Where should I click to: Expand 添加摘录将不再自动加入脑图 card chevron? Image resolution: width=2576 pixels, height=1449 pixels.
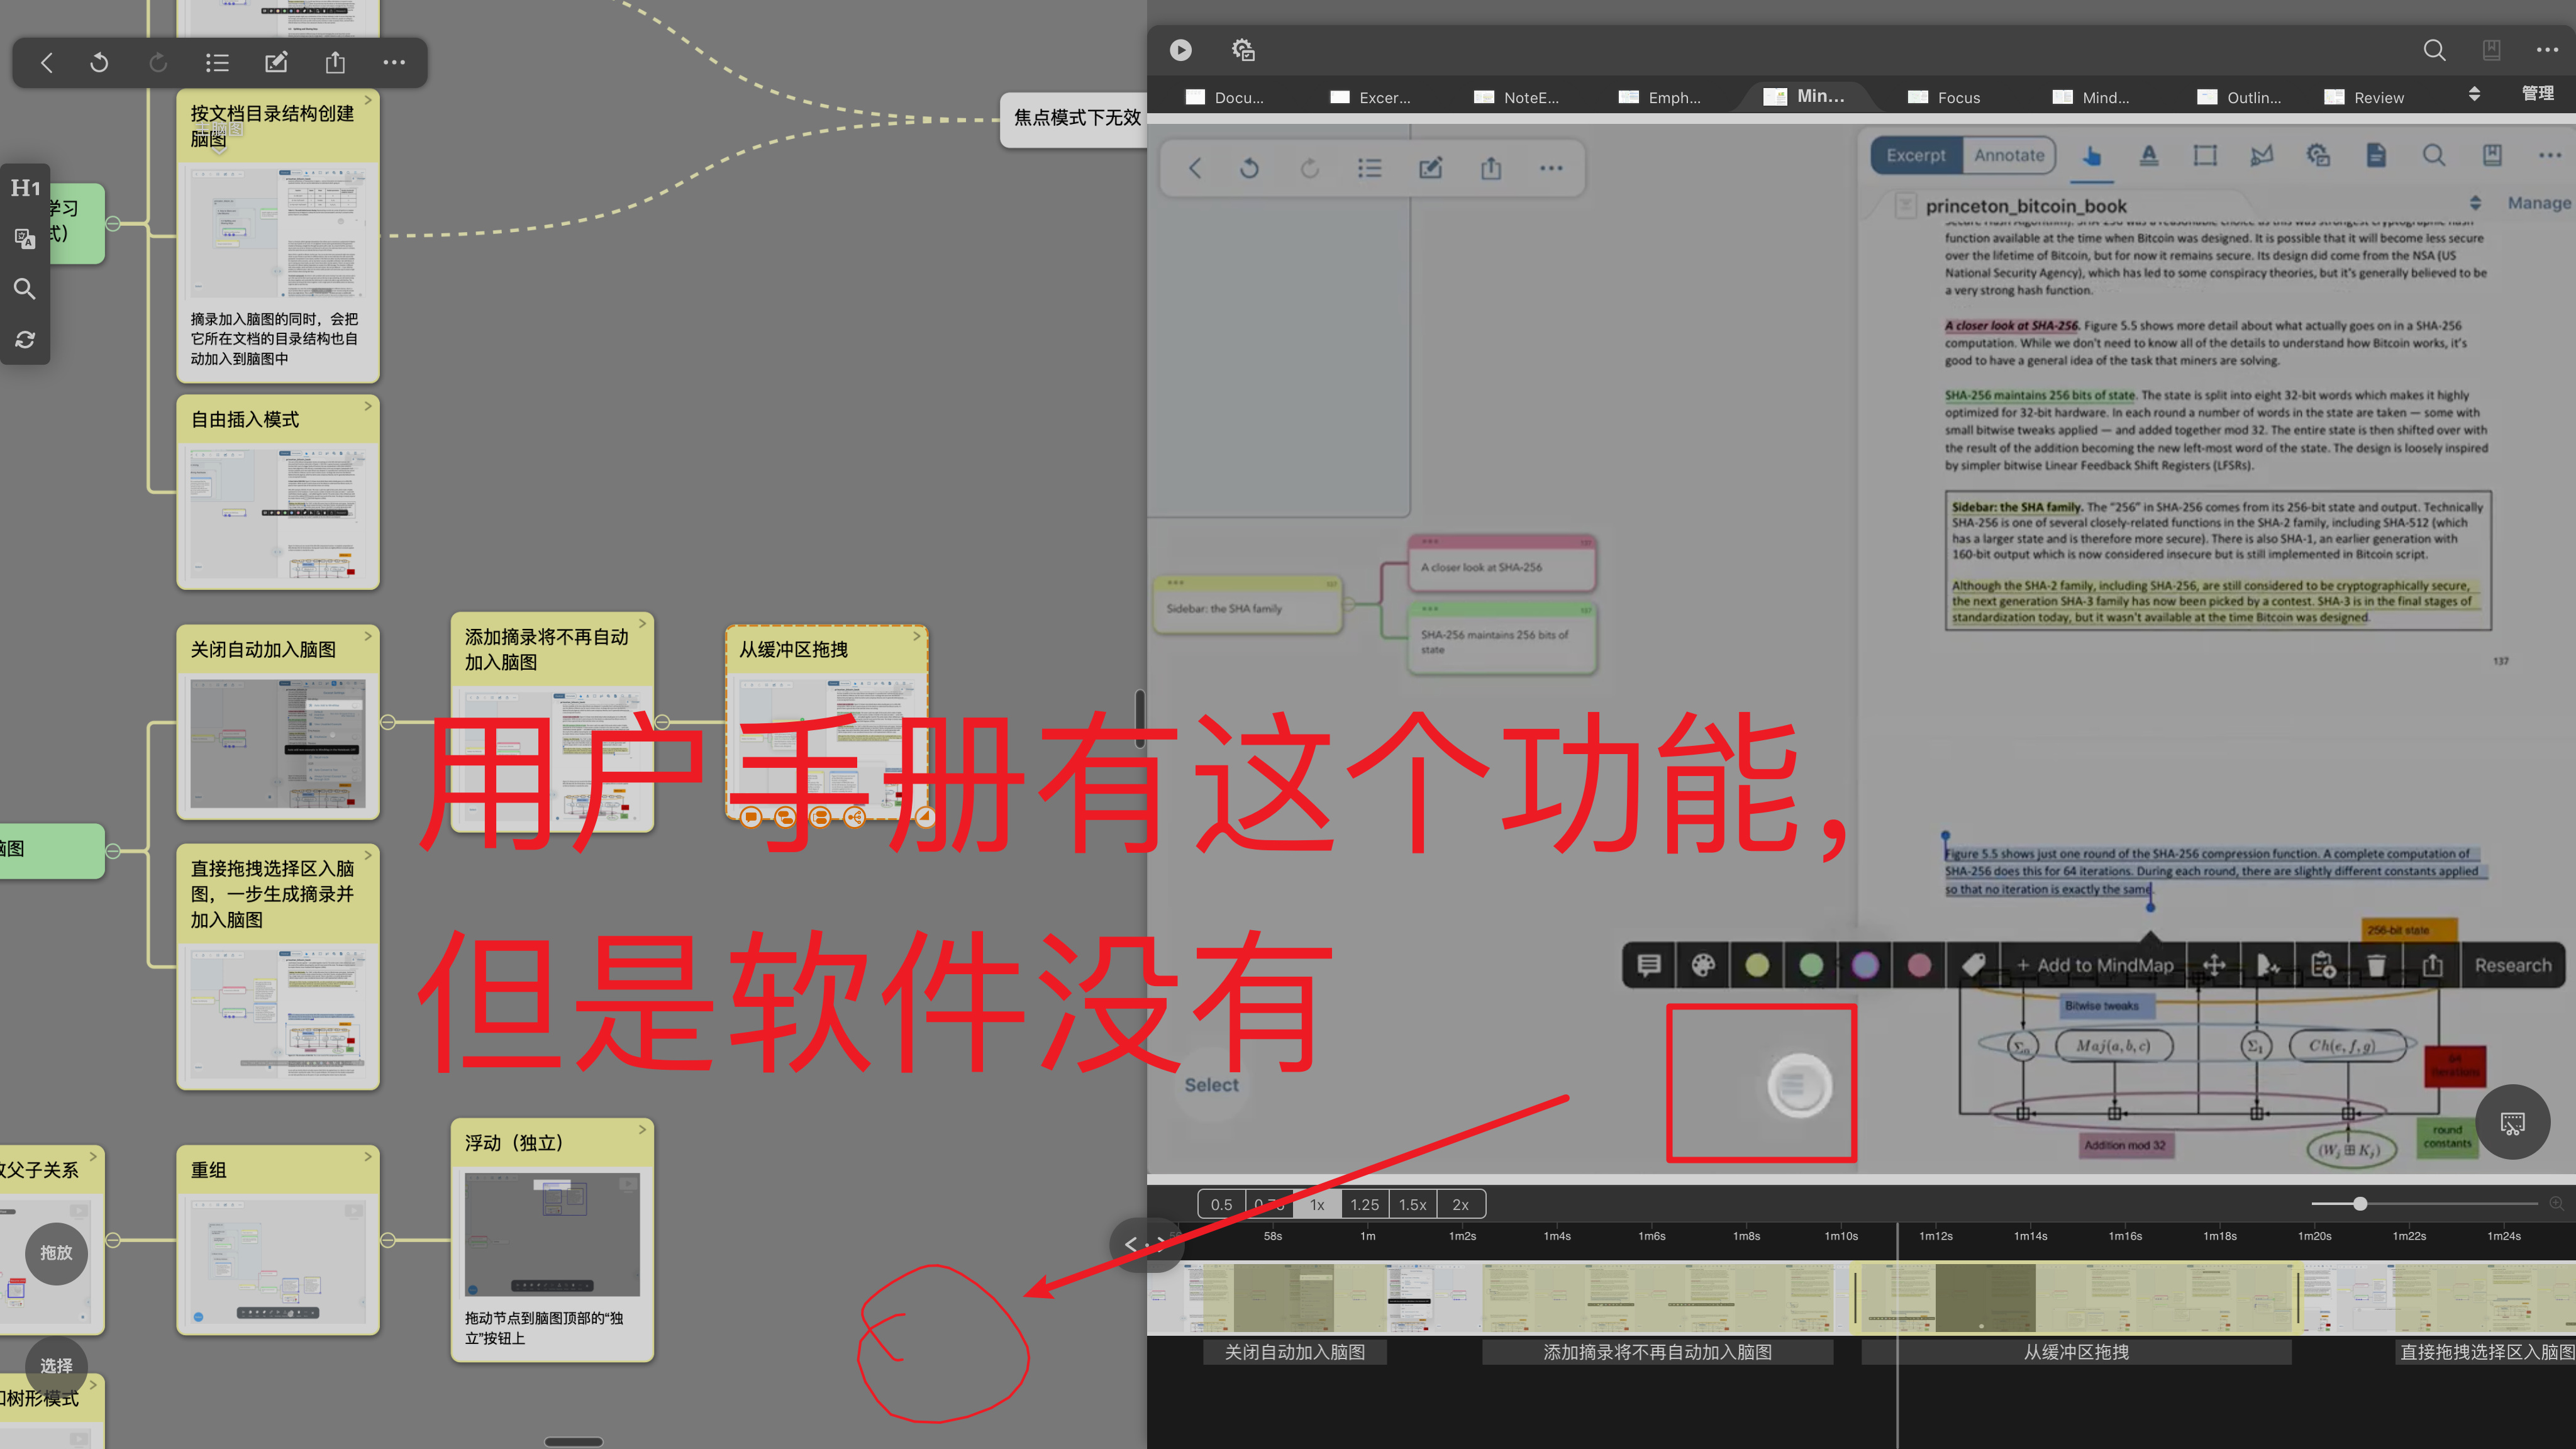tap(642, 623)
